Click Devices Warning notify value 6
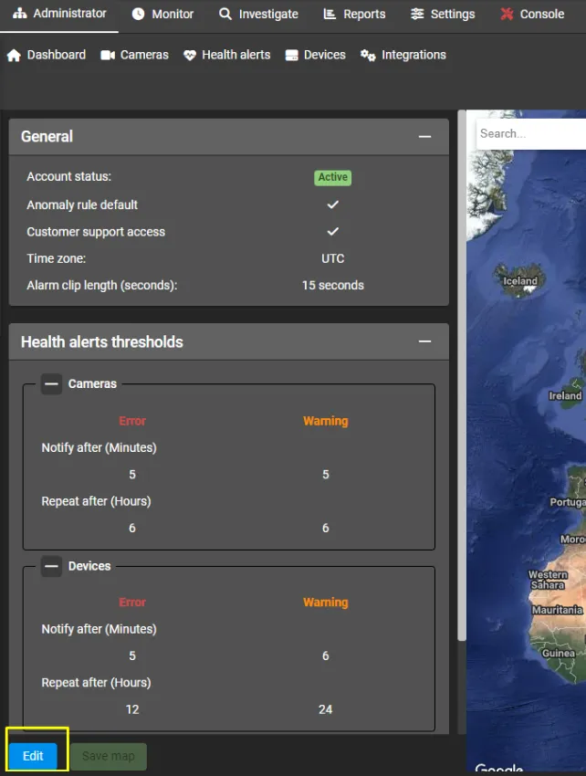 (326, 655)
